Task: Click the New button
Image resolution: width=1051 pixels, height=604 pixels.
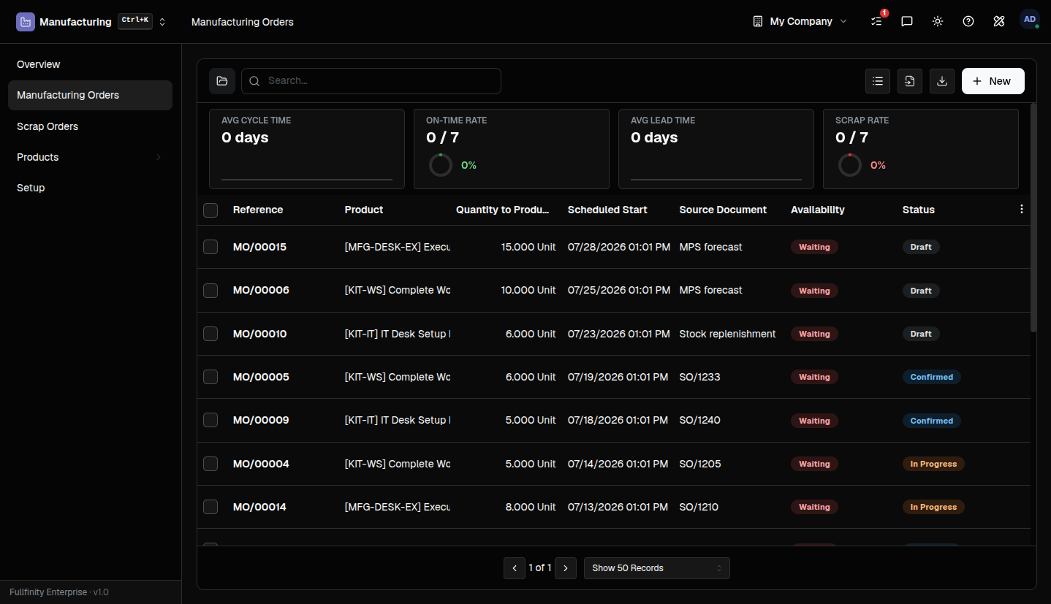Action: tap(993, 81)
